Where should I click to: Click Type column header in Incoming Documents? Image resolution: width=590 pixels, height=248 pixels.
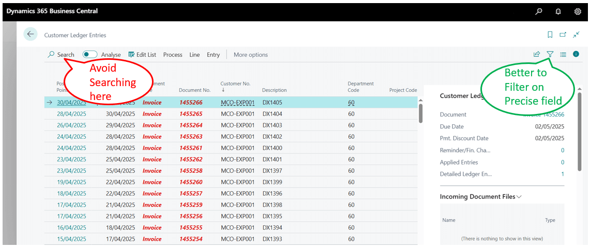click(x=550, y=220)
